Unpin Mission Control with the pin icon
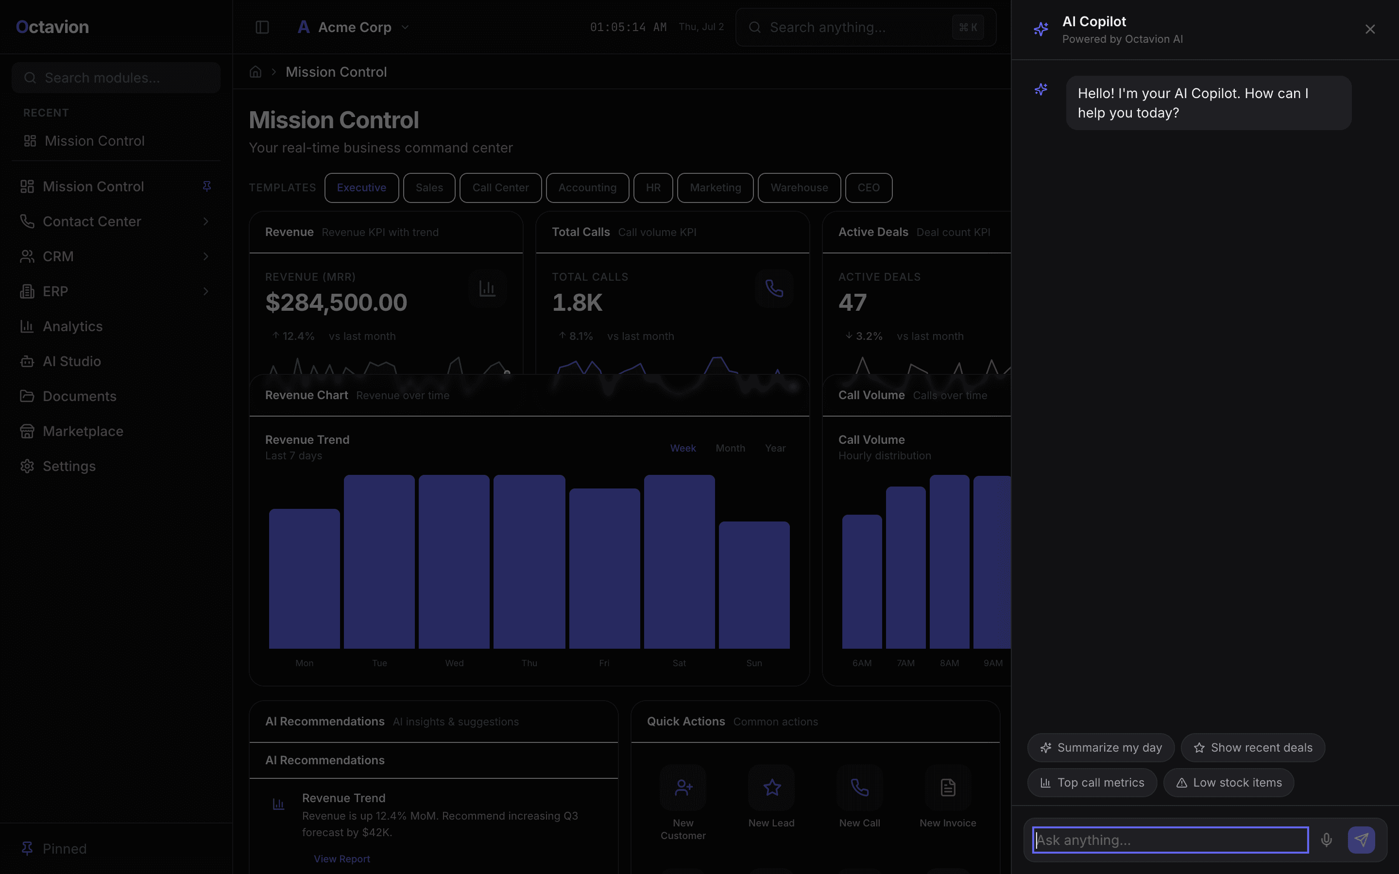This screenshot has width=1399, height=874. (206, 186)
